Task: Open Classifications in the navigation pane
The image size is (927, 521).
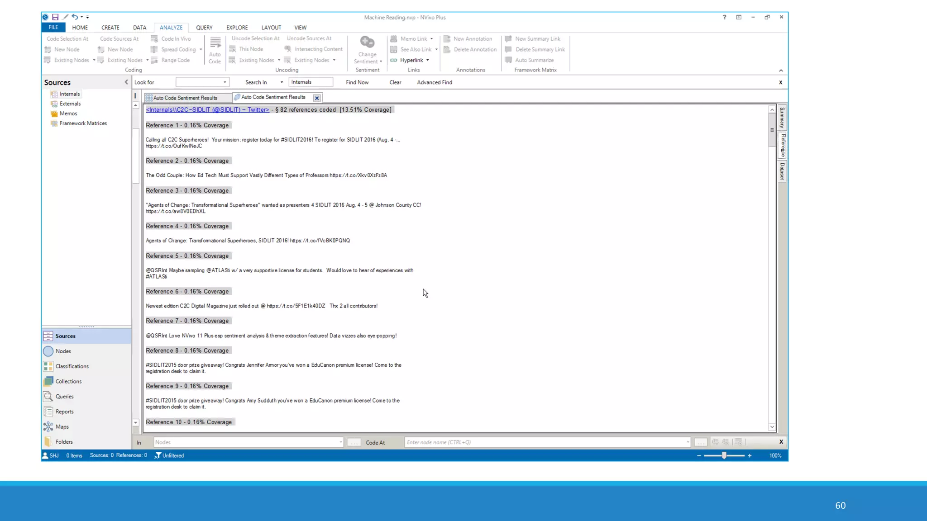Action: click(x=72, y=366)
